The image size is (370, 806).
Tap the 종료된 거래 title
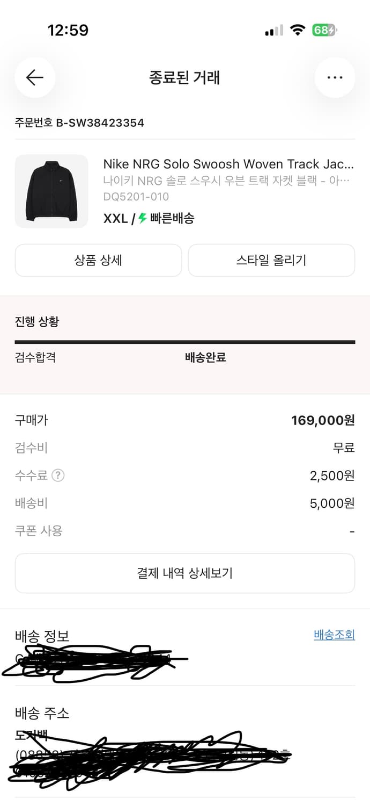(x=185, y=77)
